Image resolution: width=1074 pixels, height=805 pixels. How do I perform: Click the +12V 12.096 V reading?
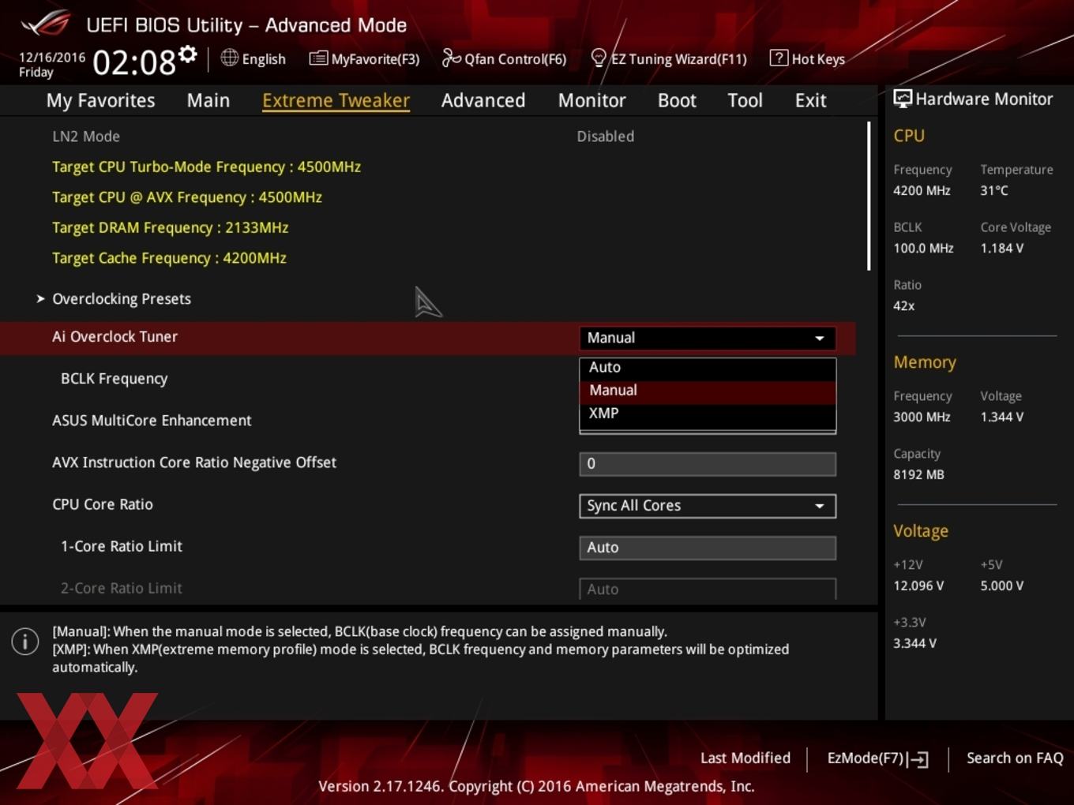(918, 586)
